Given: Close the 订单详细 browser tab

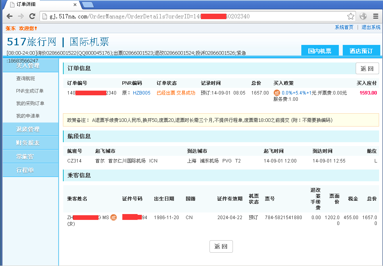Looking at the screenshot, I should pyautogui.click(x=75, y=4).
